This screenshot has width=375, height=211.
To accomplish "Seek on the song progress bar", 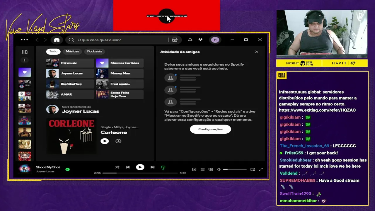I will 140,173.
